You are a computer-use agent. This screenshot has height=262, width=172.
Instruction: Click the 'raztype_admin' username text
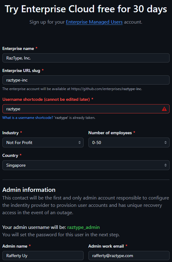click(x=84, y=227)
